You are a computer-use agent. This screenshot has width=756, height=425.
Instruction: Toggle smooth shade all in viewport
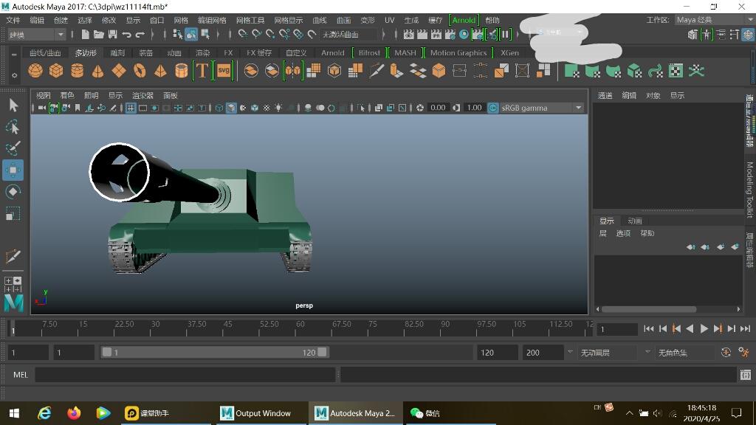point(231,108)
